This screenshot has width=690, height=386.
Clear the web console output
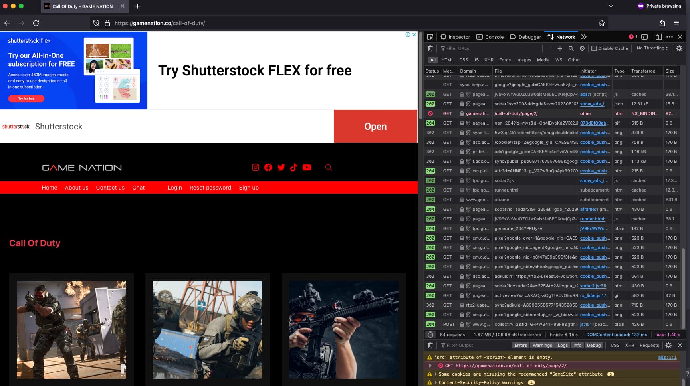[430, 345]
